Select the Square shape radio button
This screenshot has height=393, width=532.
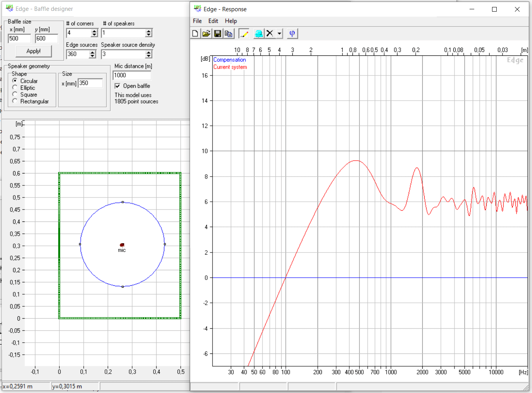15,94
